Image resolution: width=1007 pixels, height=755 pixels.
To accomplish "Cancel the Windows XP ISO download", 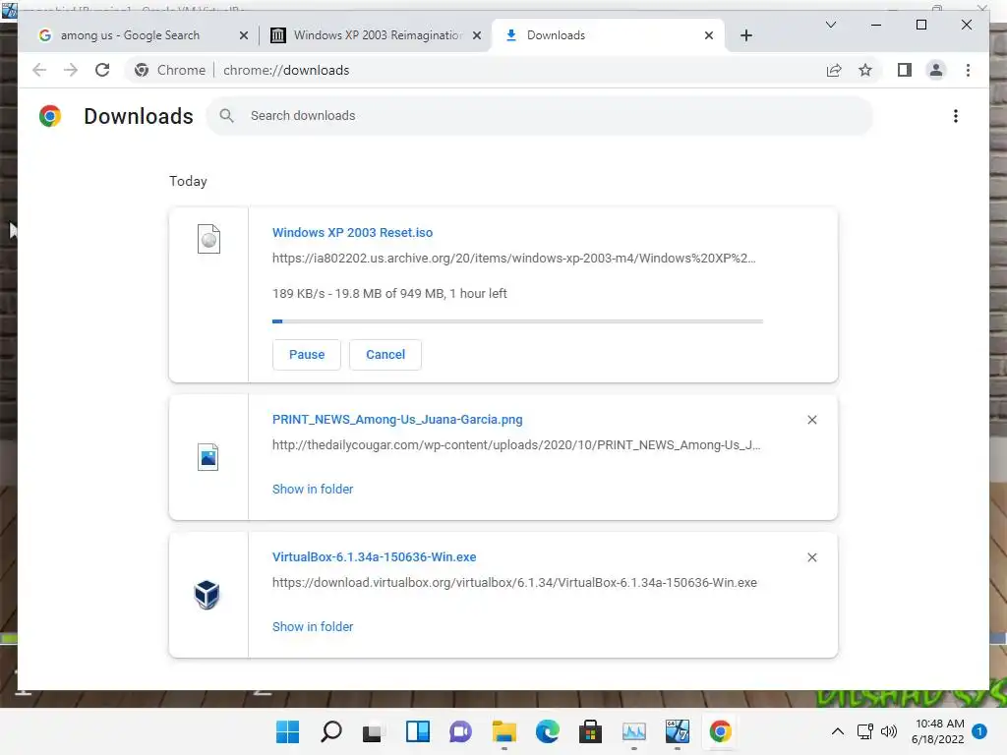I will (385, 354).
